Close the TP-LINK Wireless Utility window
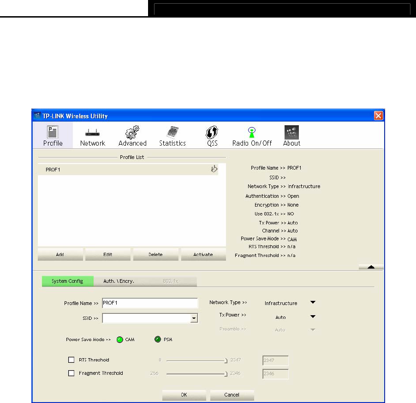 click(x=378, y=116)
